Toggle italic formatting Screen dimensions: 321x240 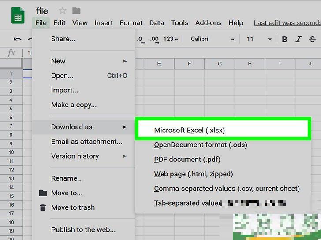click(x=299, y=40)
